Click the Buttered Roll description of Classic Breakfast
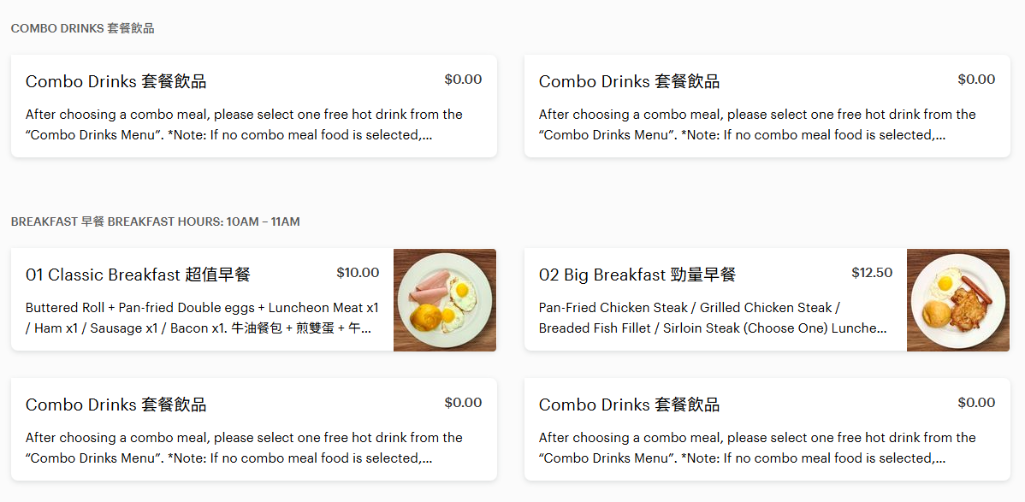The width and height of the screenshot is (1025, 502). pos(202,317)
